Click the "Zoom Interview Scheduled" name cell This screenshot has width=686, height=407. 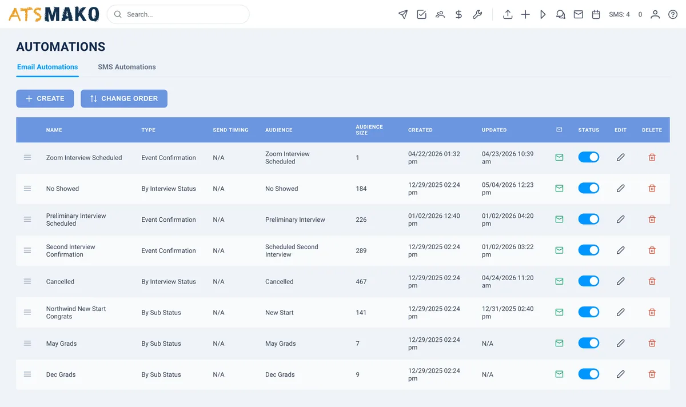tap(84, 158)
